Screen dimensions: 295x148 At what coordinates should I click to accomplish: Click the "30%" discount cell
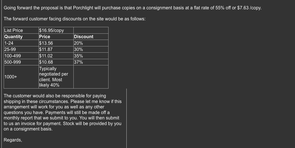[x=78, y=50]
